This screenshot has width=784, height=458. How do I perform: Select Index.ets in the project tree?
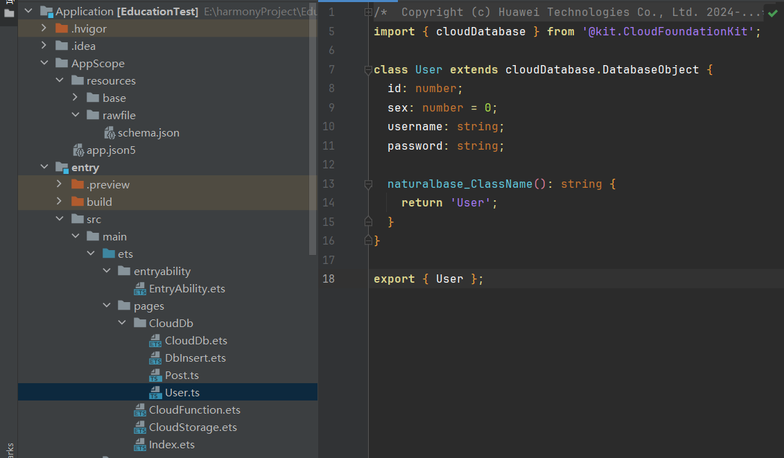coord(171,445)
